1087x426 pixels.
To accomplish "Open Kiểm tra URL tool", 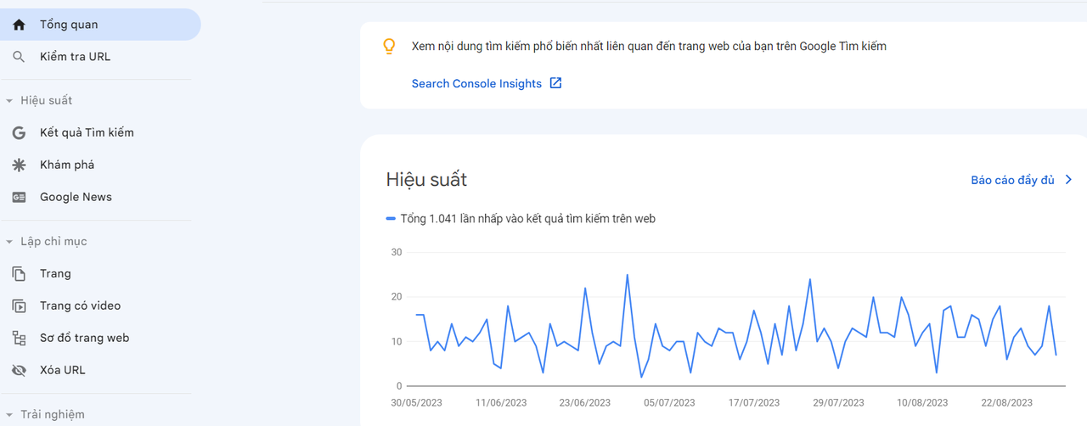I will [100, 57].
